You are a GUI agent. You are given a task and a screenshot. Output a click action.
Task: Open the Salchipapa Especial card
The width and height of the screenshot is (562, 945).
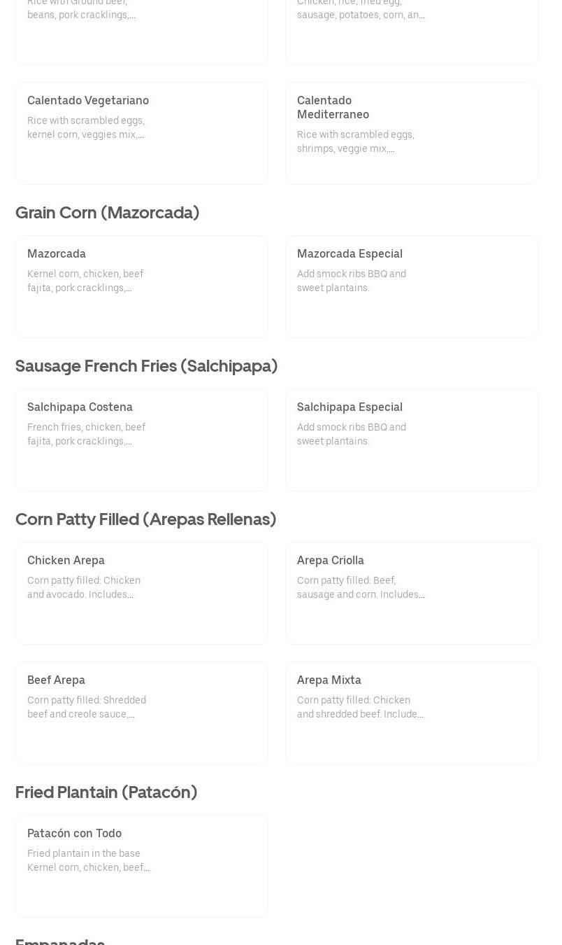pyautogui.click(x=412, y=440)
